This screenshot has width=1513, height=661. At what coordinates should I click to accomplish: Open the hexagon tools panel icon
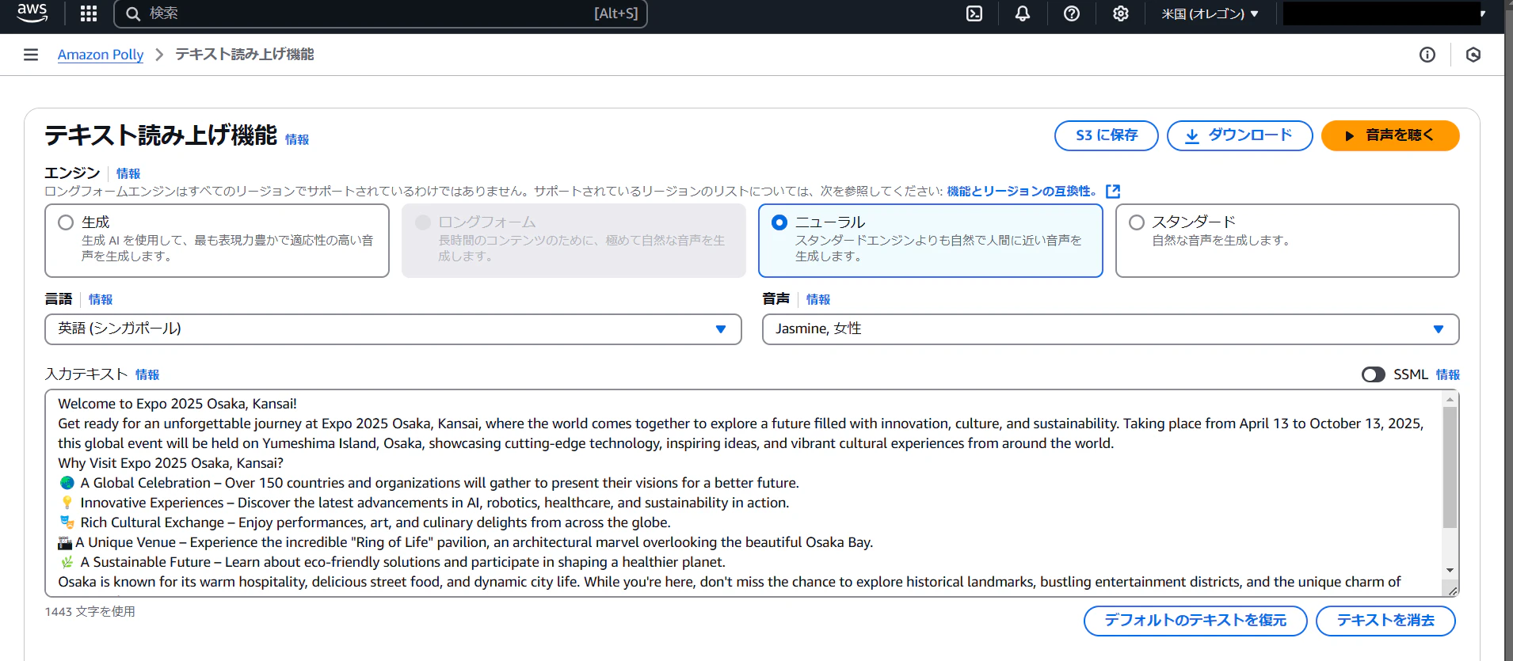point(1473,55)
